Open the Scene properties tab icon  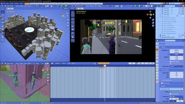pyautogui.click(x=157, y=55)
